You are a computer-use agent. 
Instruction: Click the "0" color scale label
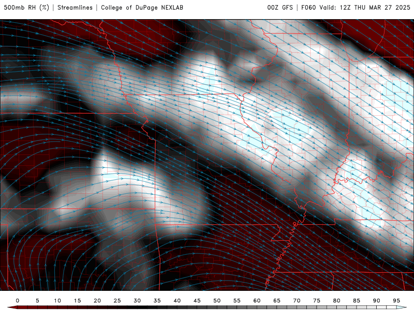coord(18,301)
